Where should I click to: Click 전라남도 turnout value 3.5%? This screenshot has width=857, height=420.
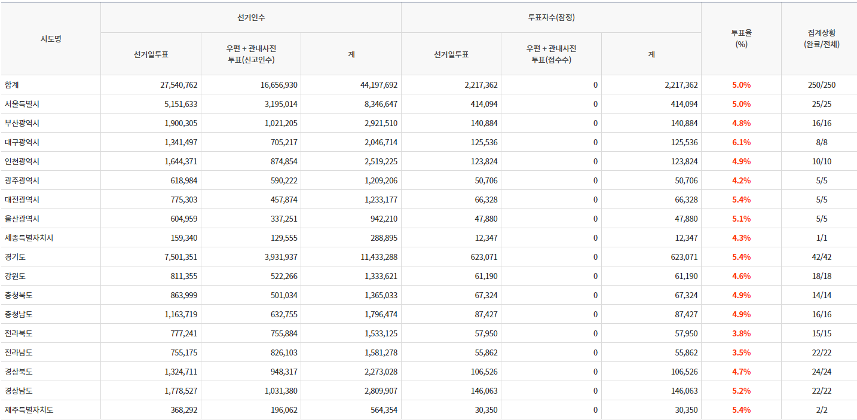(741, 352)
